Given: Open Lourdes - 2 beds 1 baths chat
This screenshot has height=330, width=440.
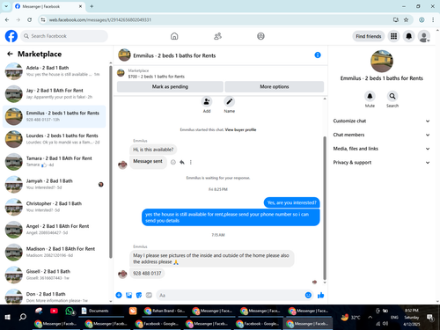Looking at the screenshot, I should coord(55,139).
